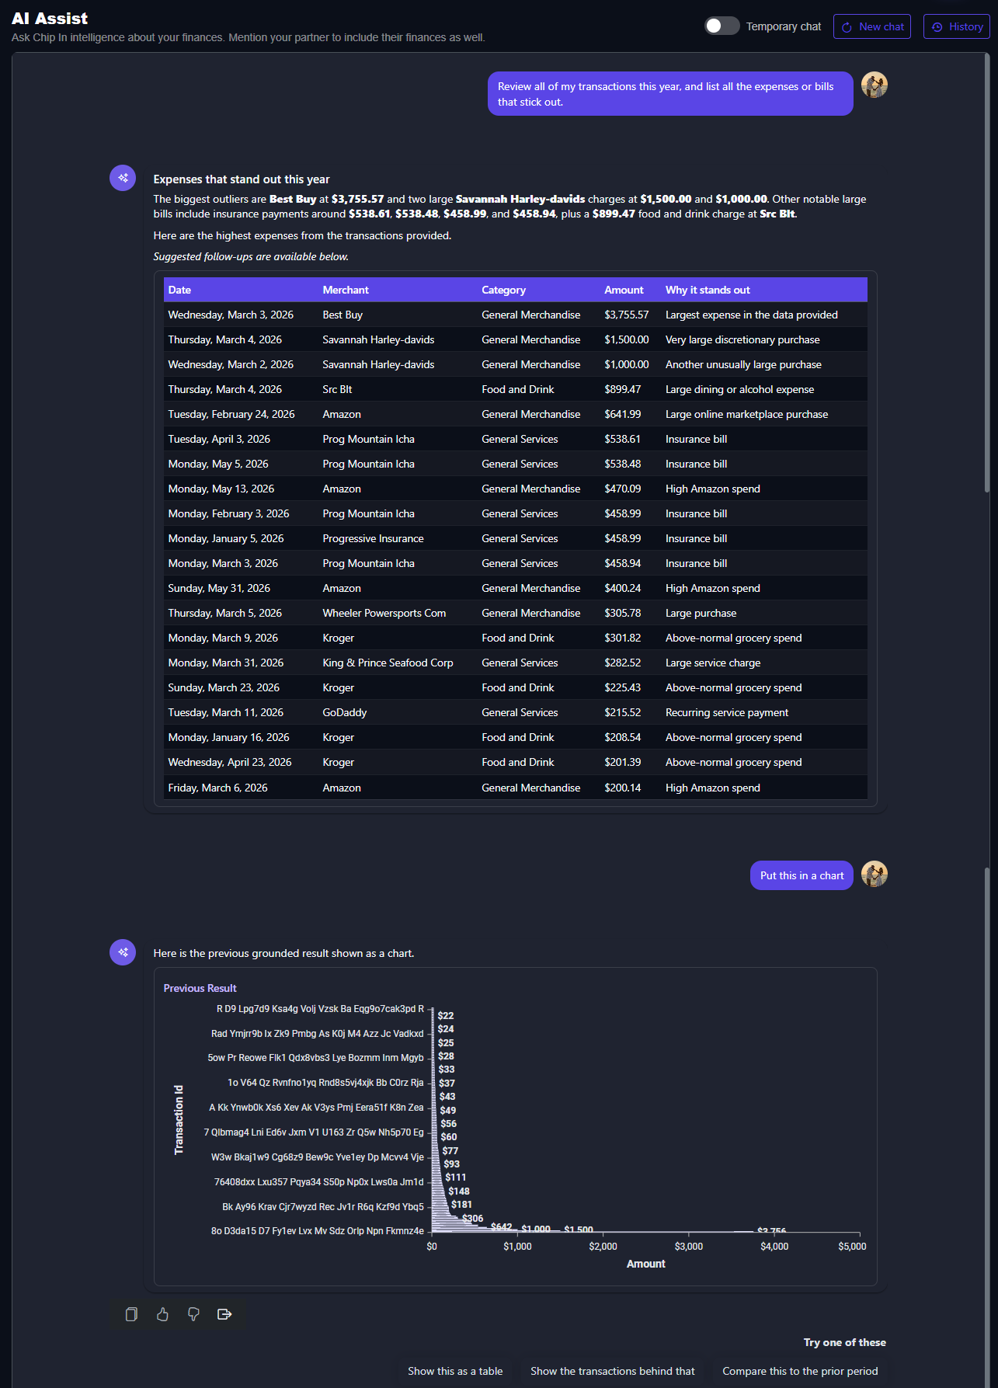Click the '$641.99' amount cell
998x1388 pixels.
tap(623, 414)
